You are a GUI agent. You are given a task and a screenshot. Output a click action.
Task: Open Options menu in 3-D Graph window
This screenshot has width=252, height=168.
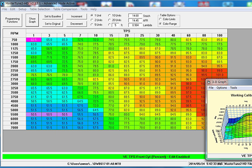tap(222, 88)
